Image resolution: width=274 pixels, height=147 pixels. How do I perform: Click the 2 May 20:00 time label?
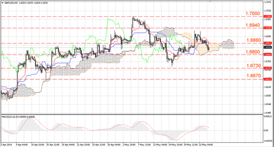point(129,145)
